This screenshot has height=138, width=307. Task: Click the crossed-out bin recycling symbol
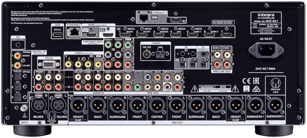point(246,89)
